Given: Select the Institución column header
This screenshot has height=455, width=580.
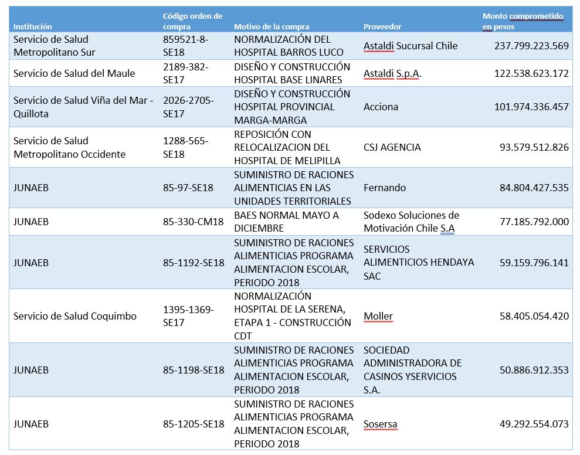Looking at the screenshot, I should [x=33, y=26].
